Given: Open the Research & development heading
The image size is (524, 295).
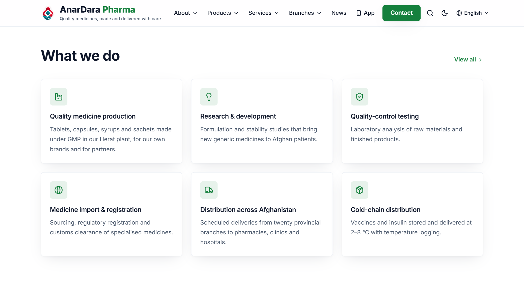Looking at the screenshot, I should [238, 116].
